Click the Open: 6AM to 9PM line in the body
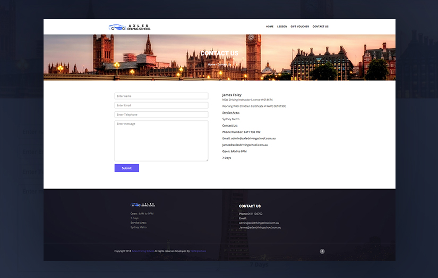 pyautogui.click(x=234, y=151)
